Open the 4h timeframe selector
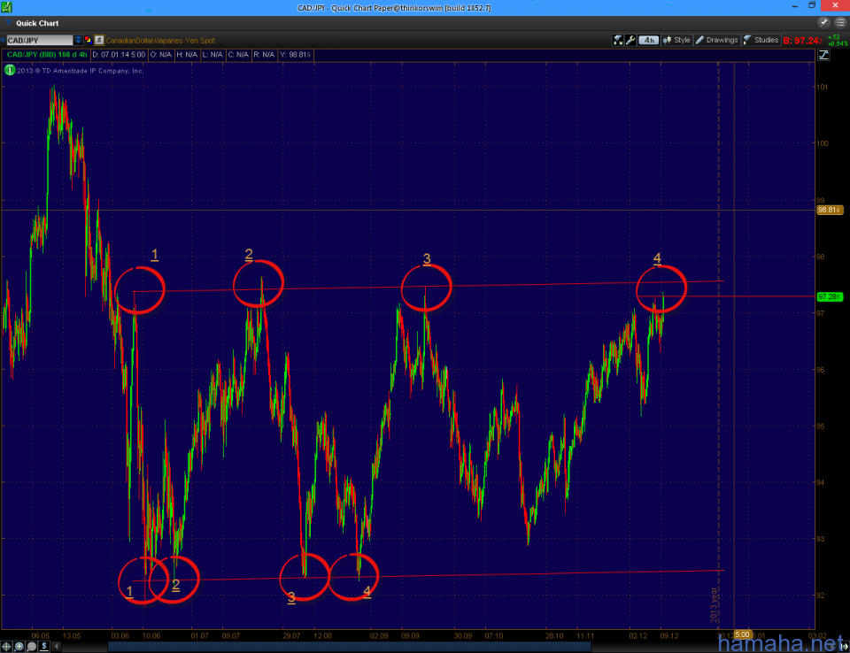This screenshot has width=850, height=653. pyautogui.click(x=648, y=40)
